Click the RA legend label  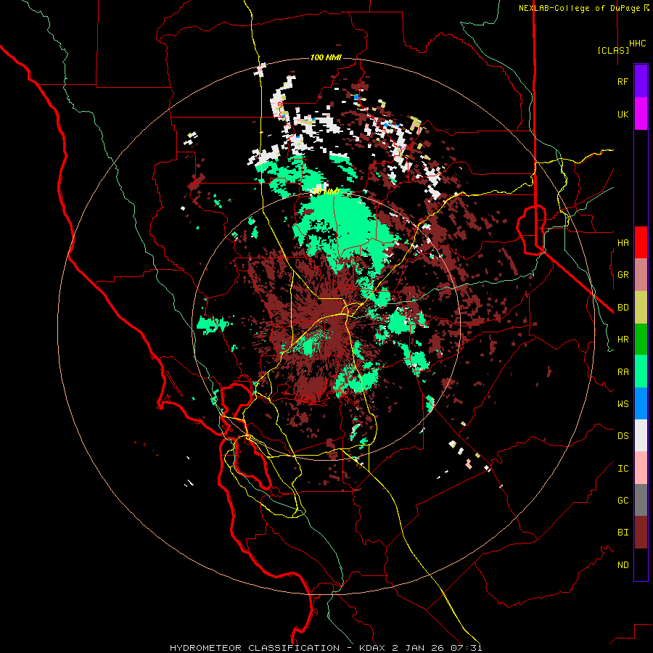tap(623, 371)
